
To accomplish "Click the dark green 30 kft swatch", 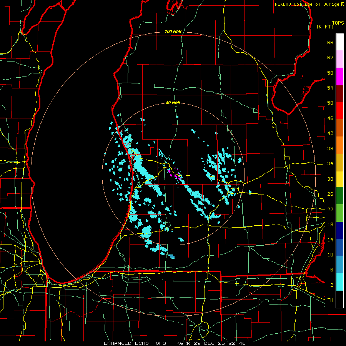I will coord(339,196).
